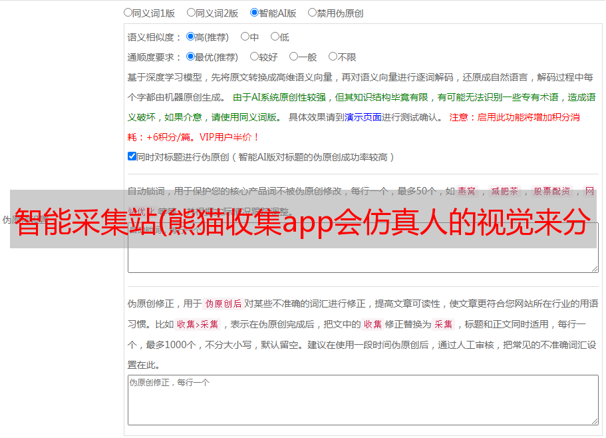606x438 pixels.
Task: Set 通顺度要求 to 不限
Action: (333, 57)
